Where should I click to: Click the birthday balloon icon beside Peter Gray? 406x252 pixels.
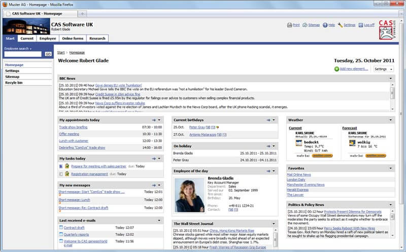218,127
